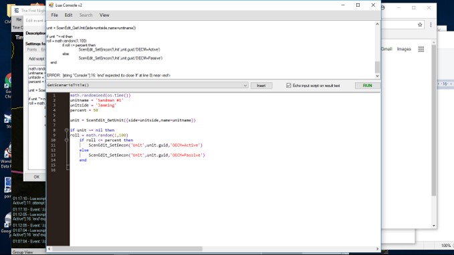Open the browser three-dot menu
Screen dimensions: 454x255
click(x=431, y=25)
